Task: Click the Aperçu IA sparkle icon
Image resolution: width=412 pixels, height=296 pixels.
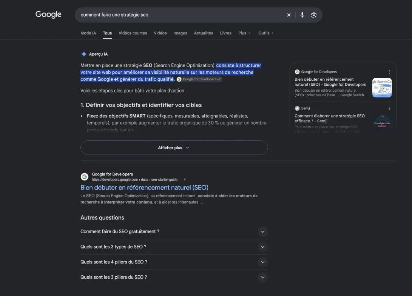Action: 84,54
